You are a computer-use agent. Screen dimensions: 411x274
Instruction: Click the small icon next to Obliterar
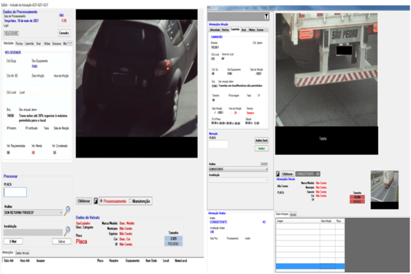coord(96,201)
